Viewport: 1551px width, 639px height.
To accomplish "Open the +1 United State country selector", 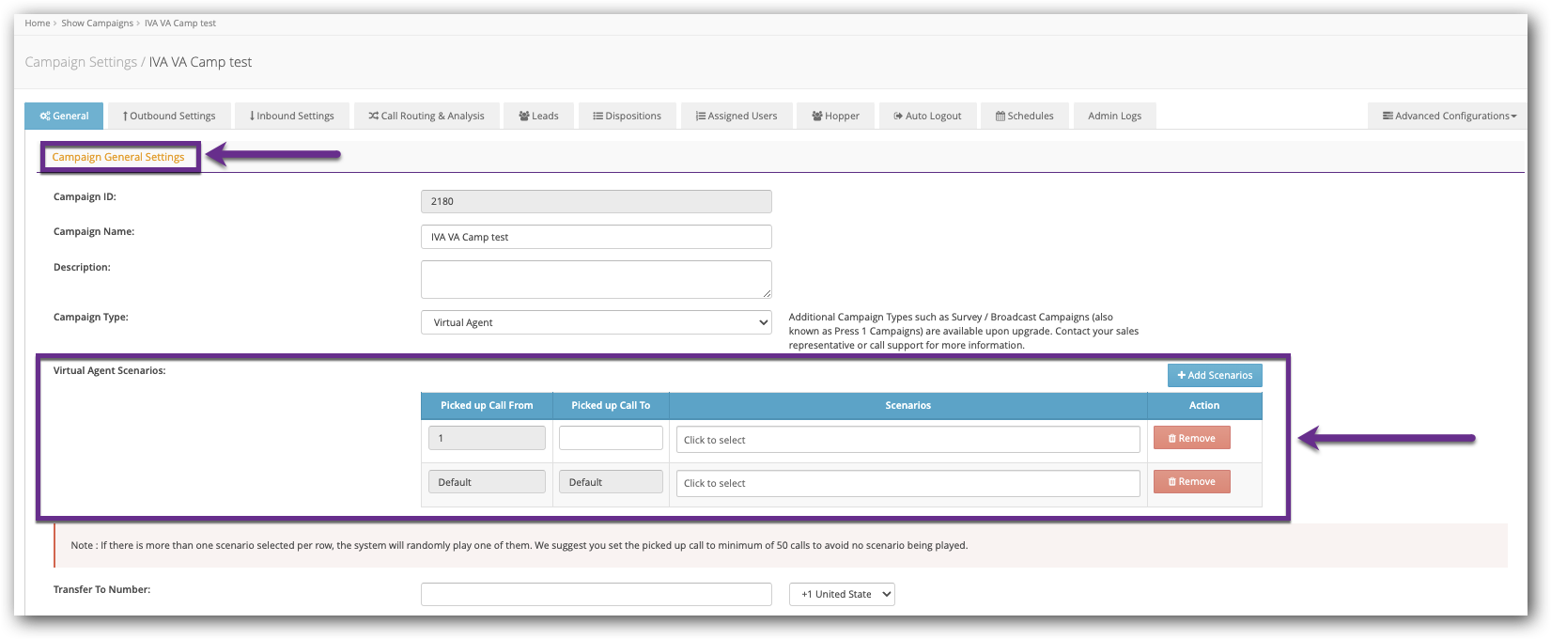I will click(x=842, y=594).
